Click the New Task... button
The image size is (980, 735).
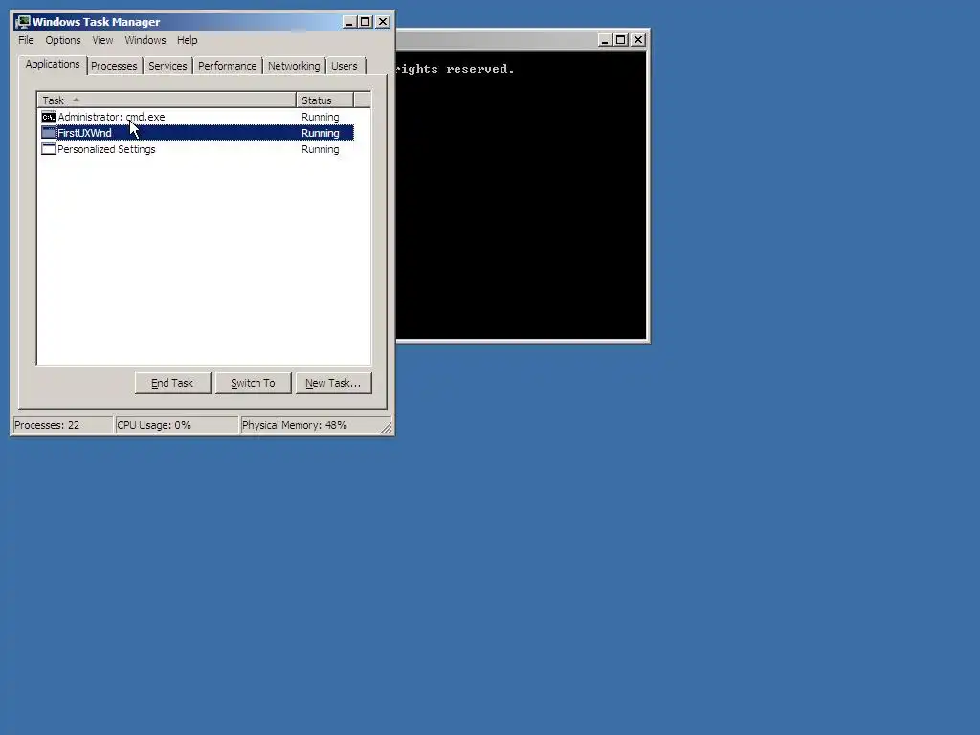(x=333, y=383)
